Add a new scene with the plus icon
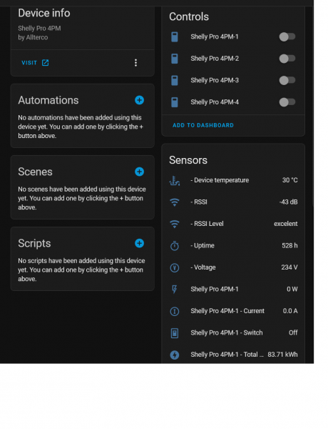The width and height of the screenshot is (328, 429). click(140, 172)
